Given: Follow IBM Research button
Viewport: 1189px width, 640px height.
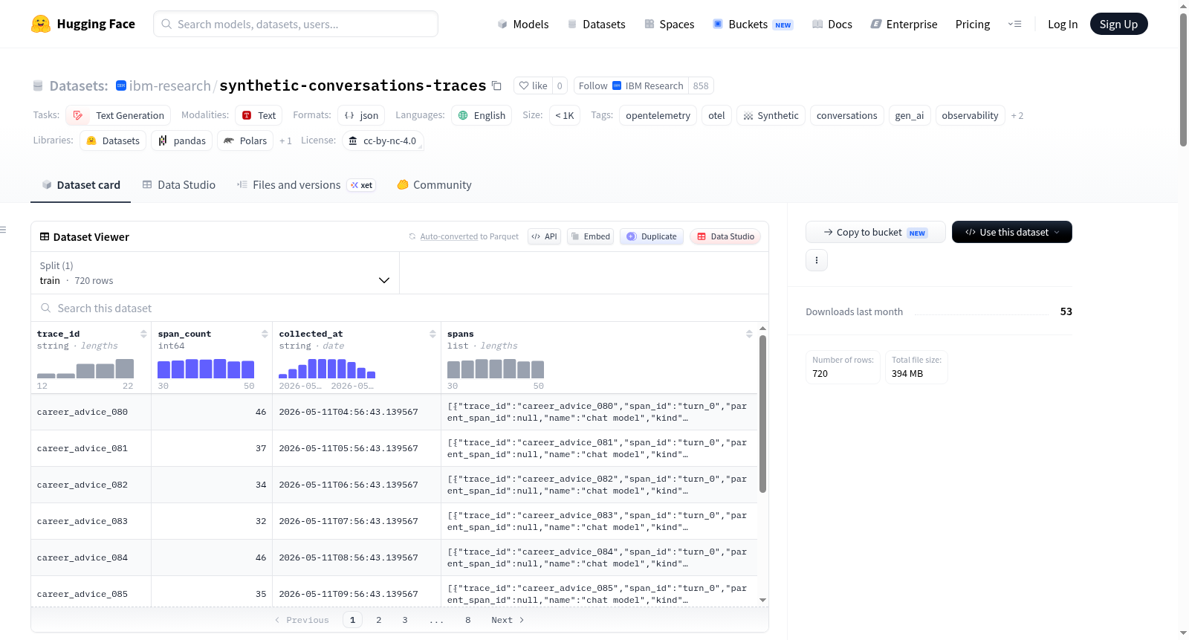Looking at the screenshot, I should (x=631, y=85).
